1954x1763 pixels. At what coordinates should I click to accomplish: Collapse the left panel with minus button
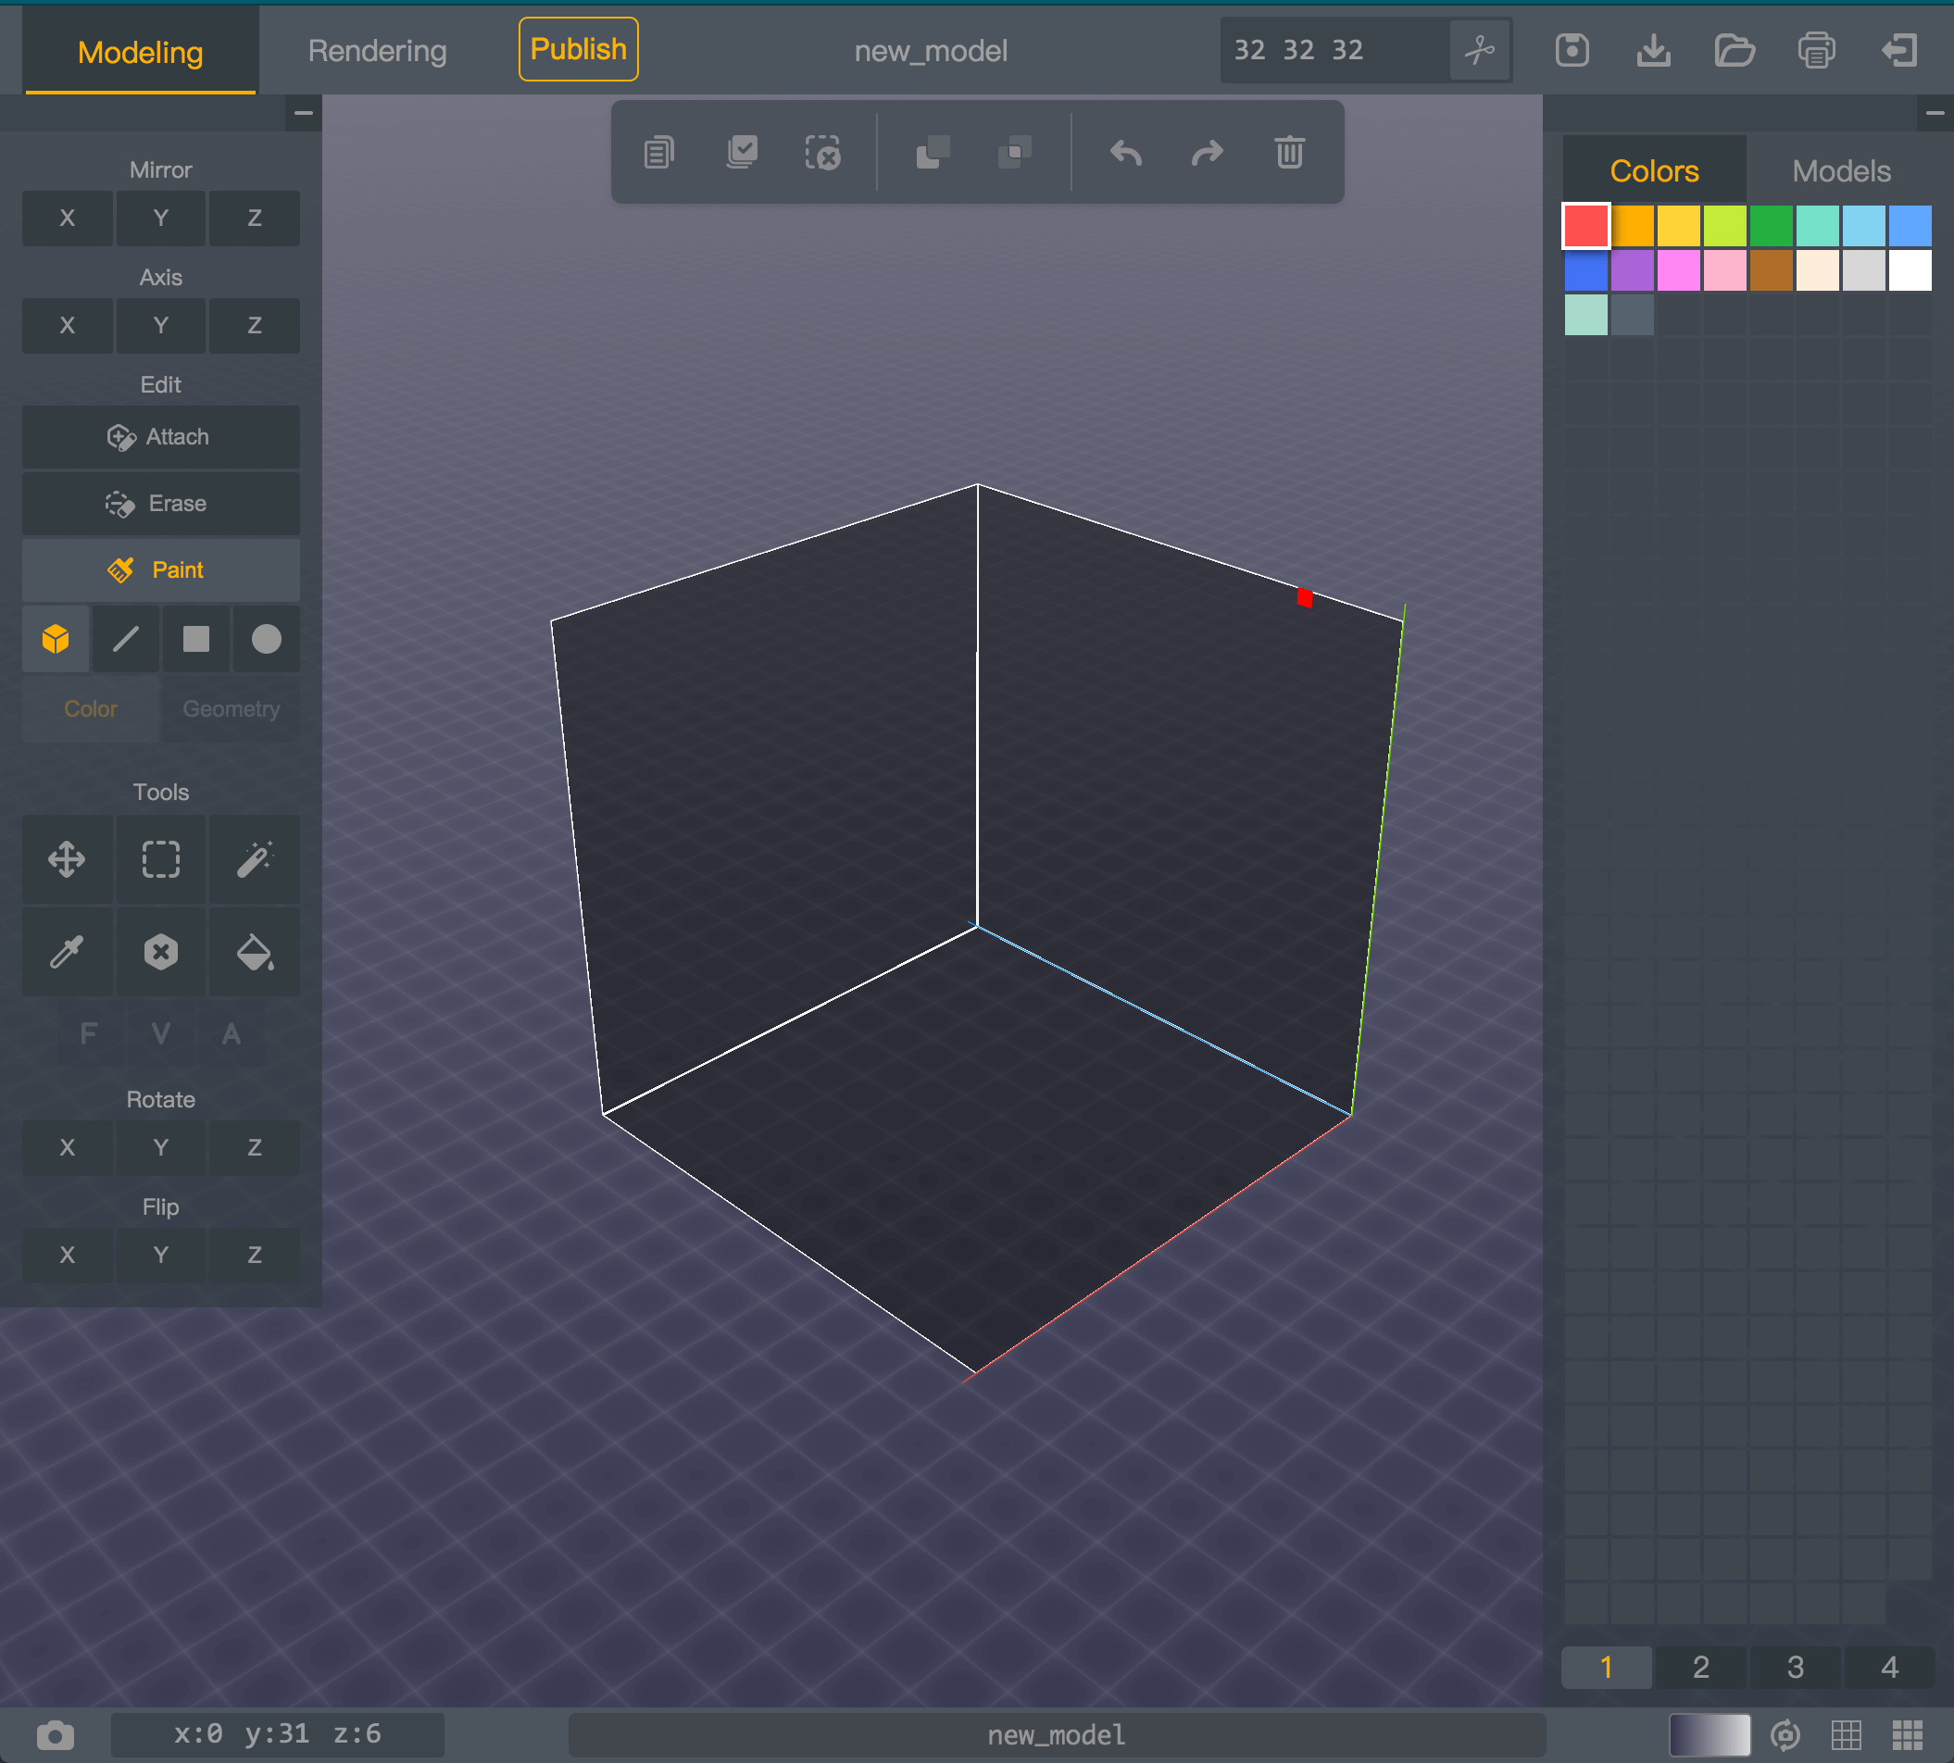click(303, 113)
